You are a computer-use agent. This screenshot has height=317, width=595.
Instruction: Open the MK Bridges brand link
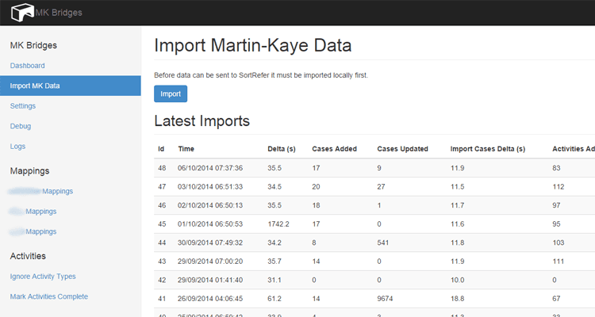(59, 13)
